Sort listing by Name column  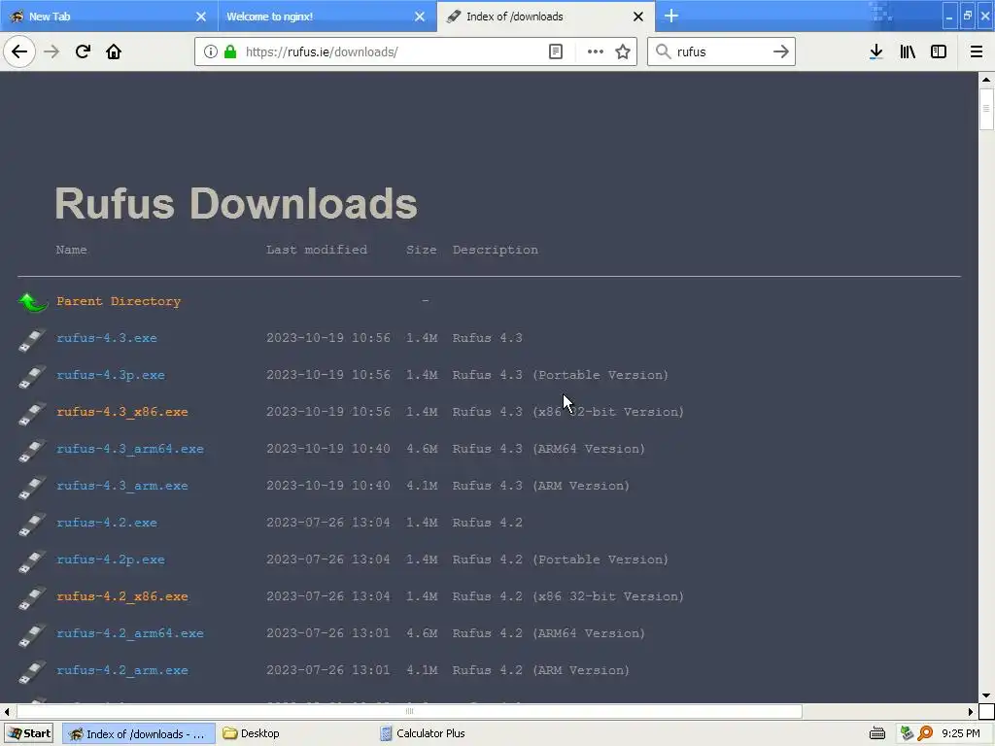coord(71,250)
